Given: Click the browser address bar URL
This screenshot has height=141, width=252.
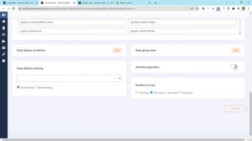Looking at the screenshot, I should tap(78, 9).
